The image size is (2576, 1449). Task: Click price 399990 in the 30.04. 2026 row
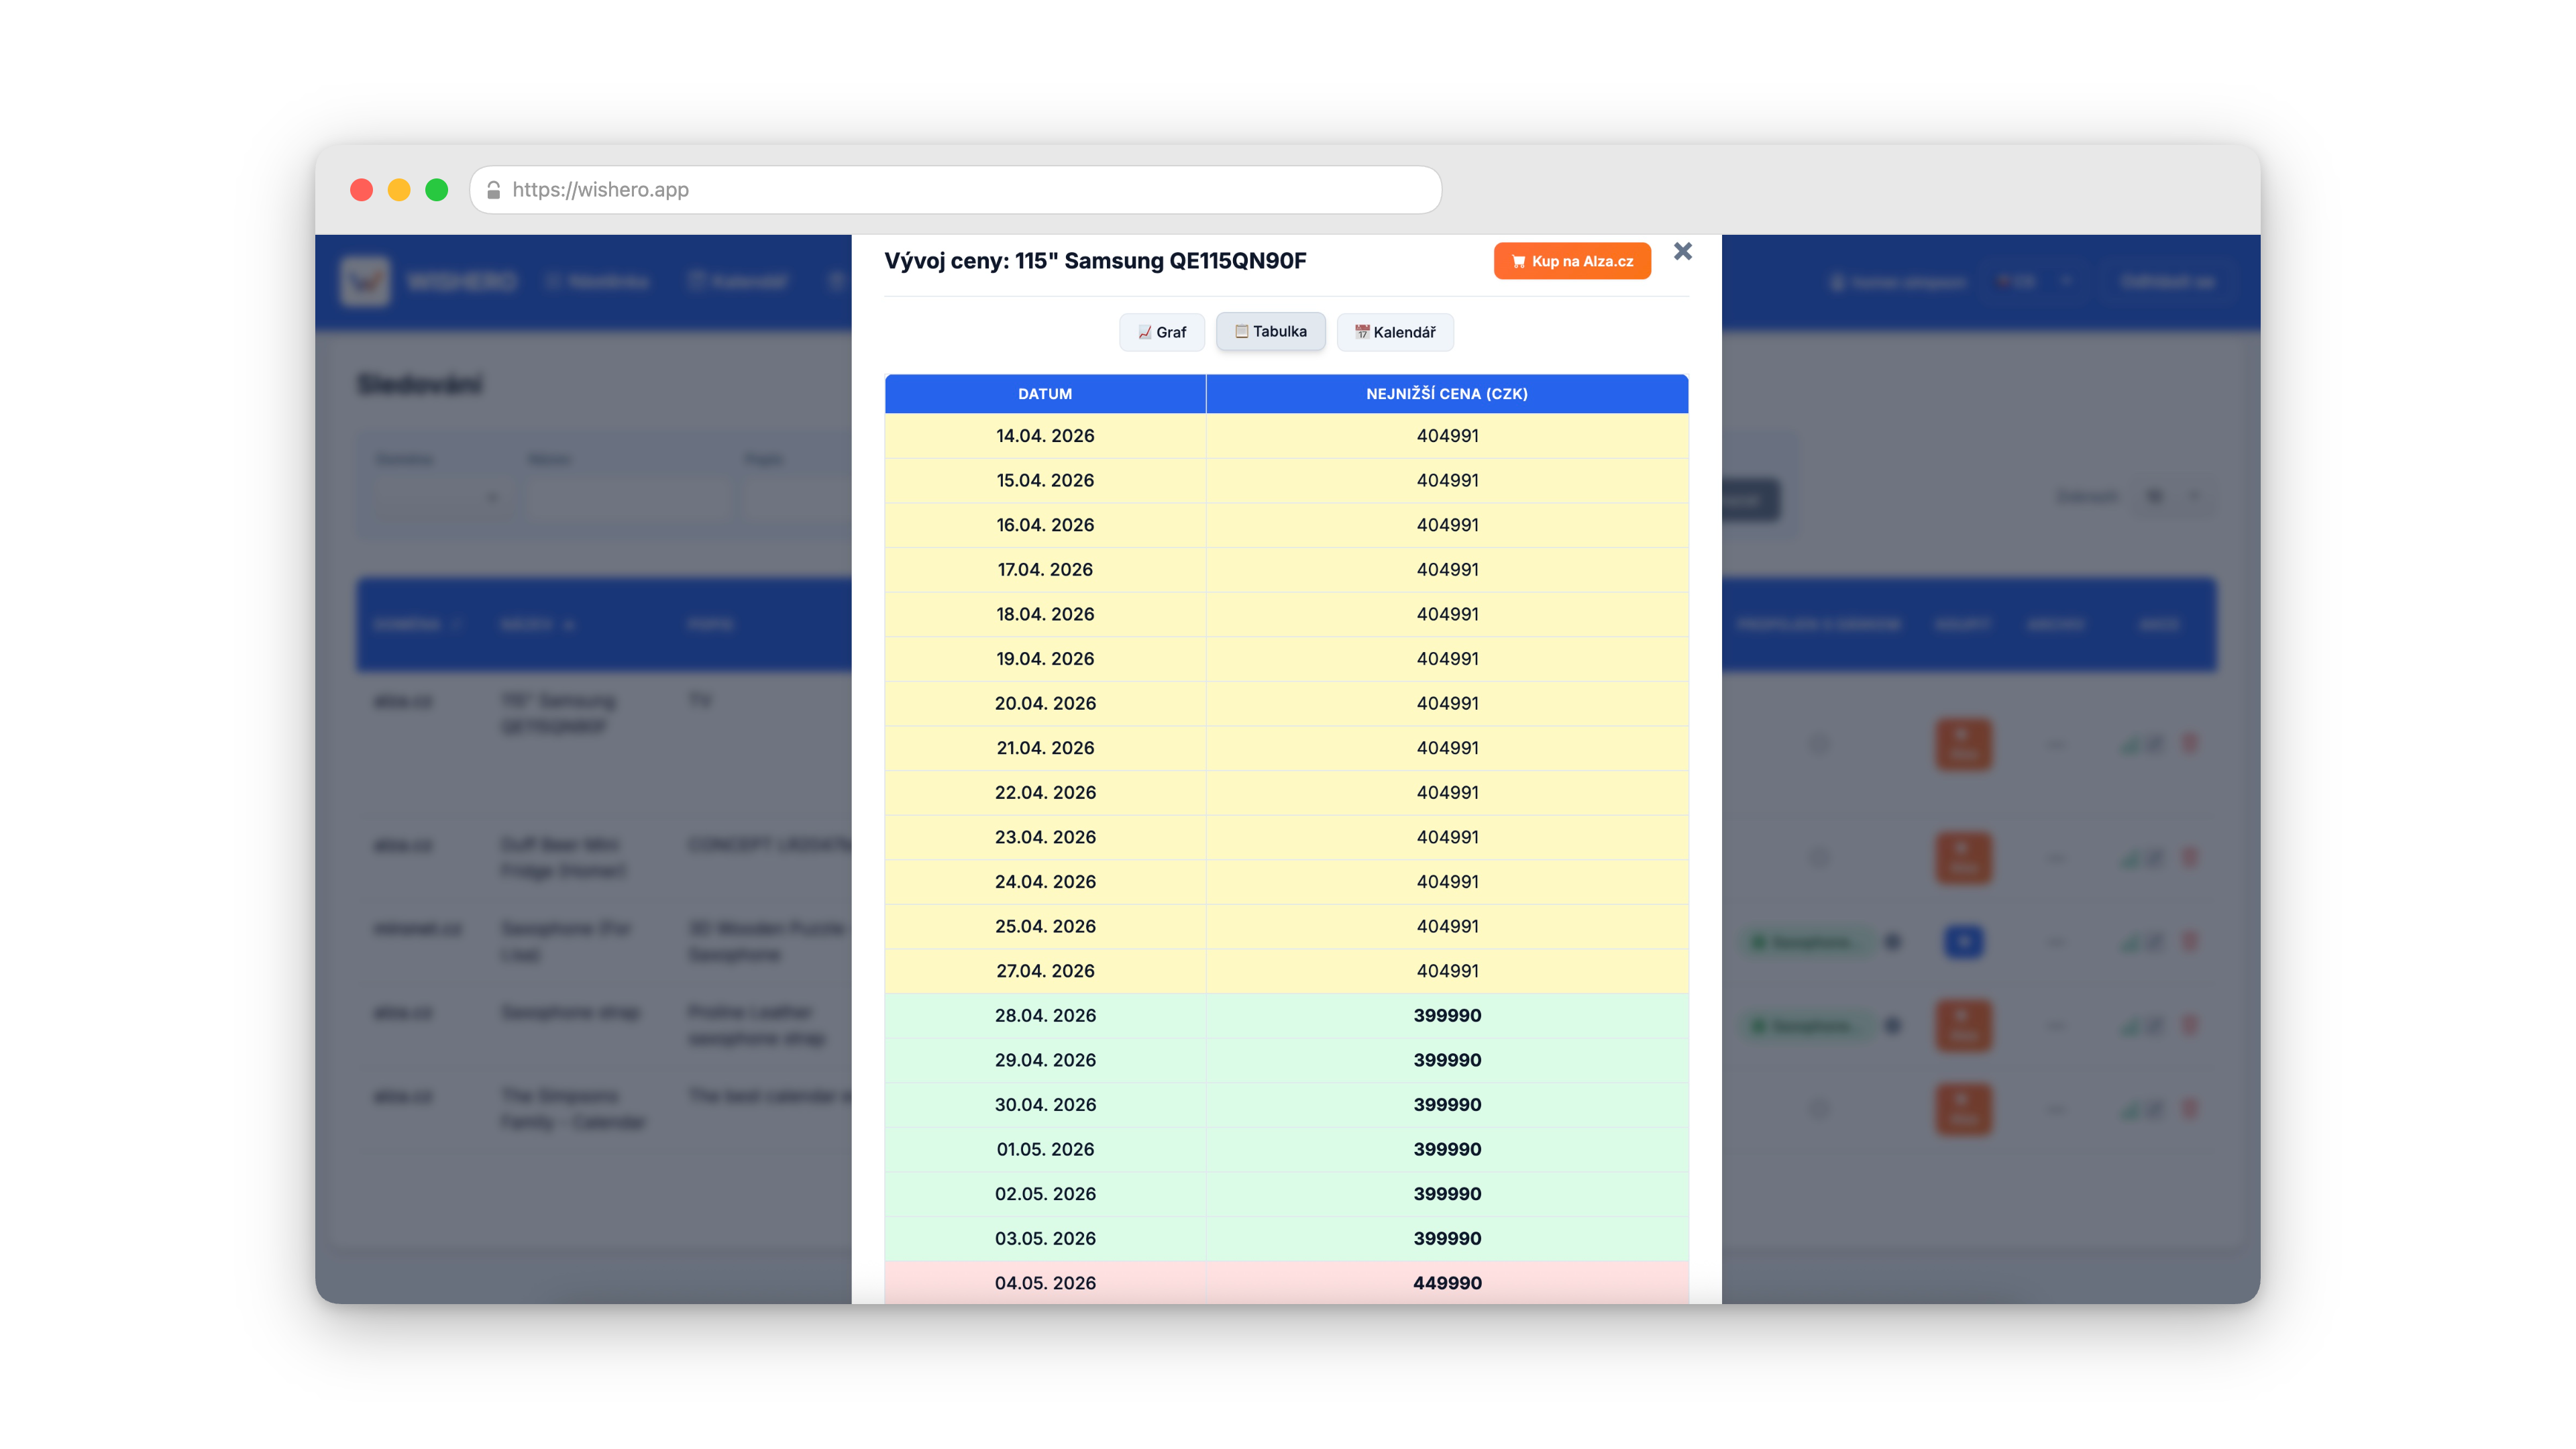(1447, 1105)
